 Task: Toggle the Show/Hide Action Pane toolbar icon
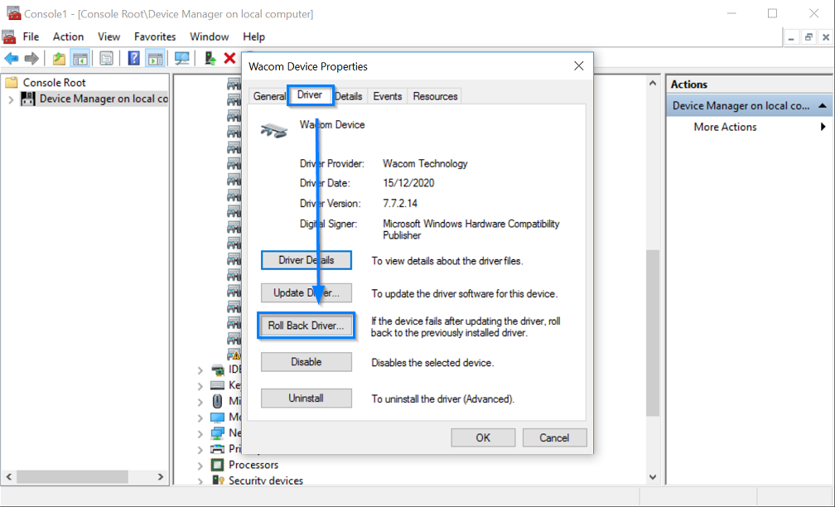click(156, 58)
